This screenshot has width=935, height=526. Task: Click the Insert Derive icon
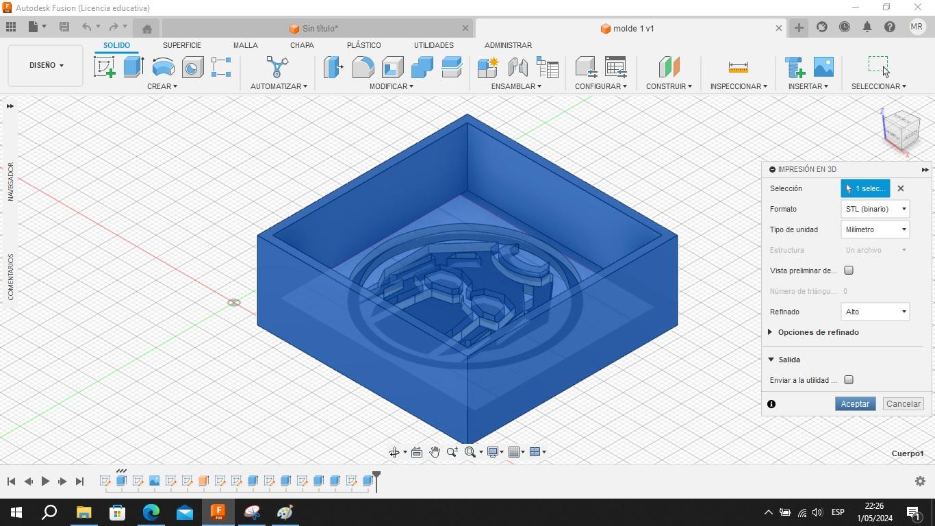(x=795, y=67)
